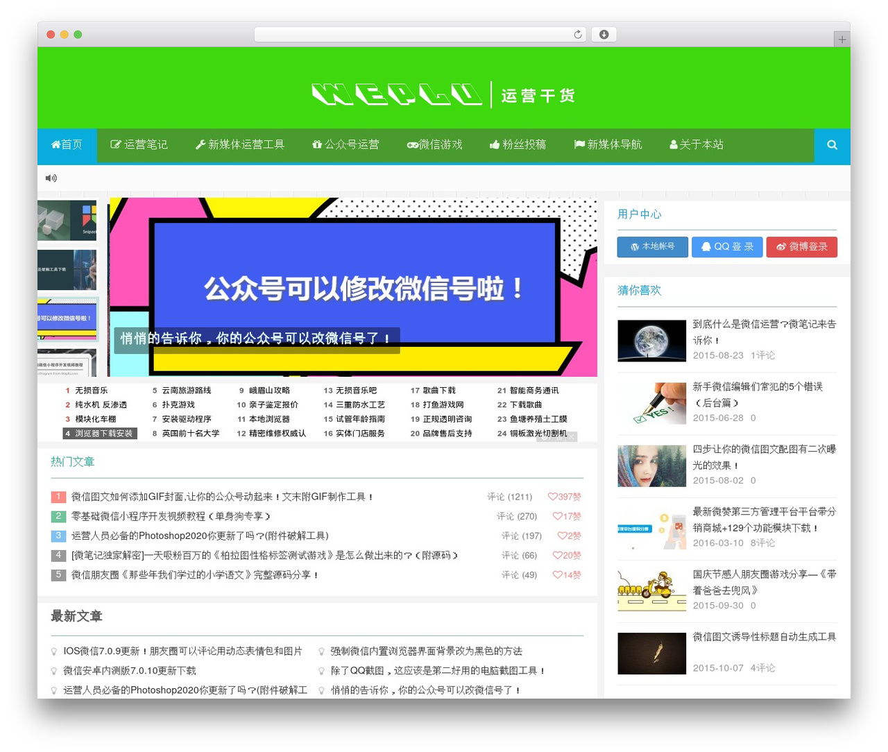Log in via 微博登录 button
This screenshot has height=752, width=888.
click(x=802, y=247)
